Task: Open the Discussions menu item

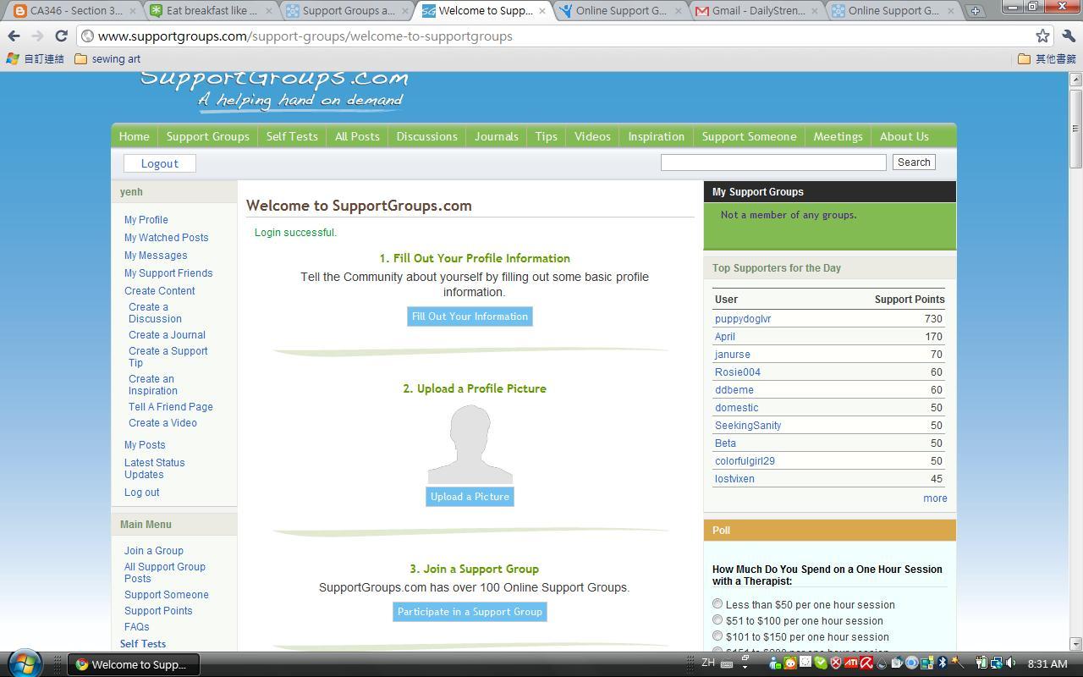Action: point(426,136)
